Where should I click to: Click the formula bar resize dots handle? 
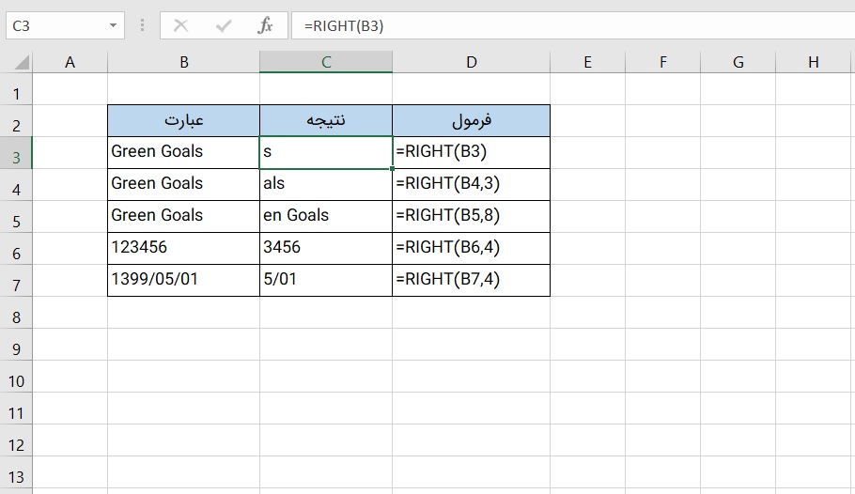(143, 26)
